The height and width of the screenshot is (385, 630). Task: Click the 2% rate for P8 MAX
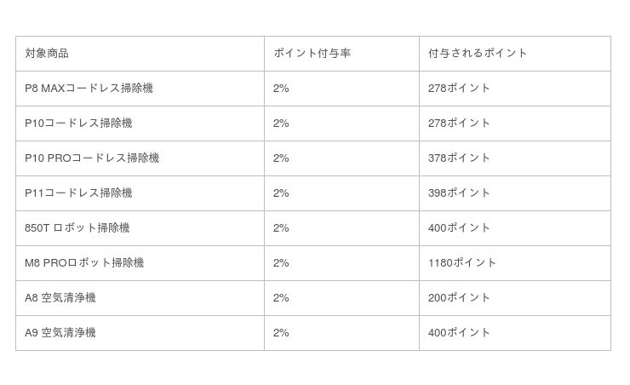[x=281, y=88]
